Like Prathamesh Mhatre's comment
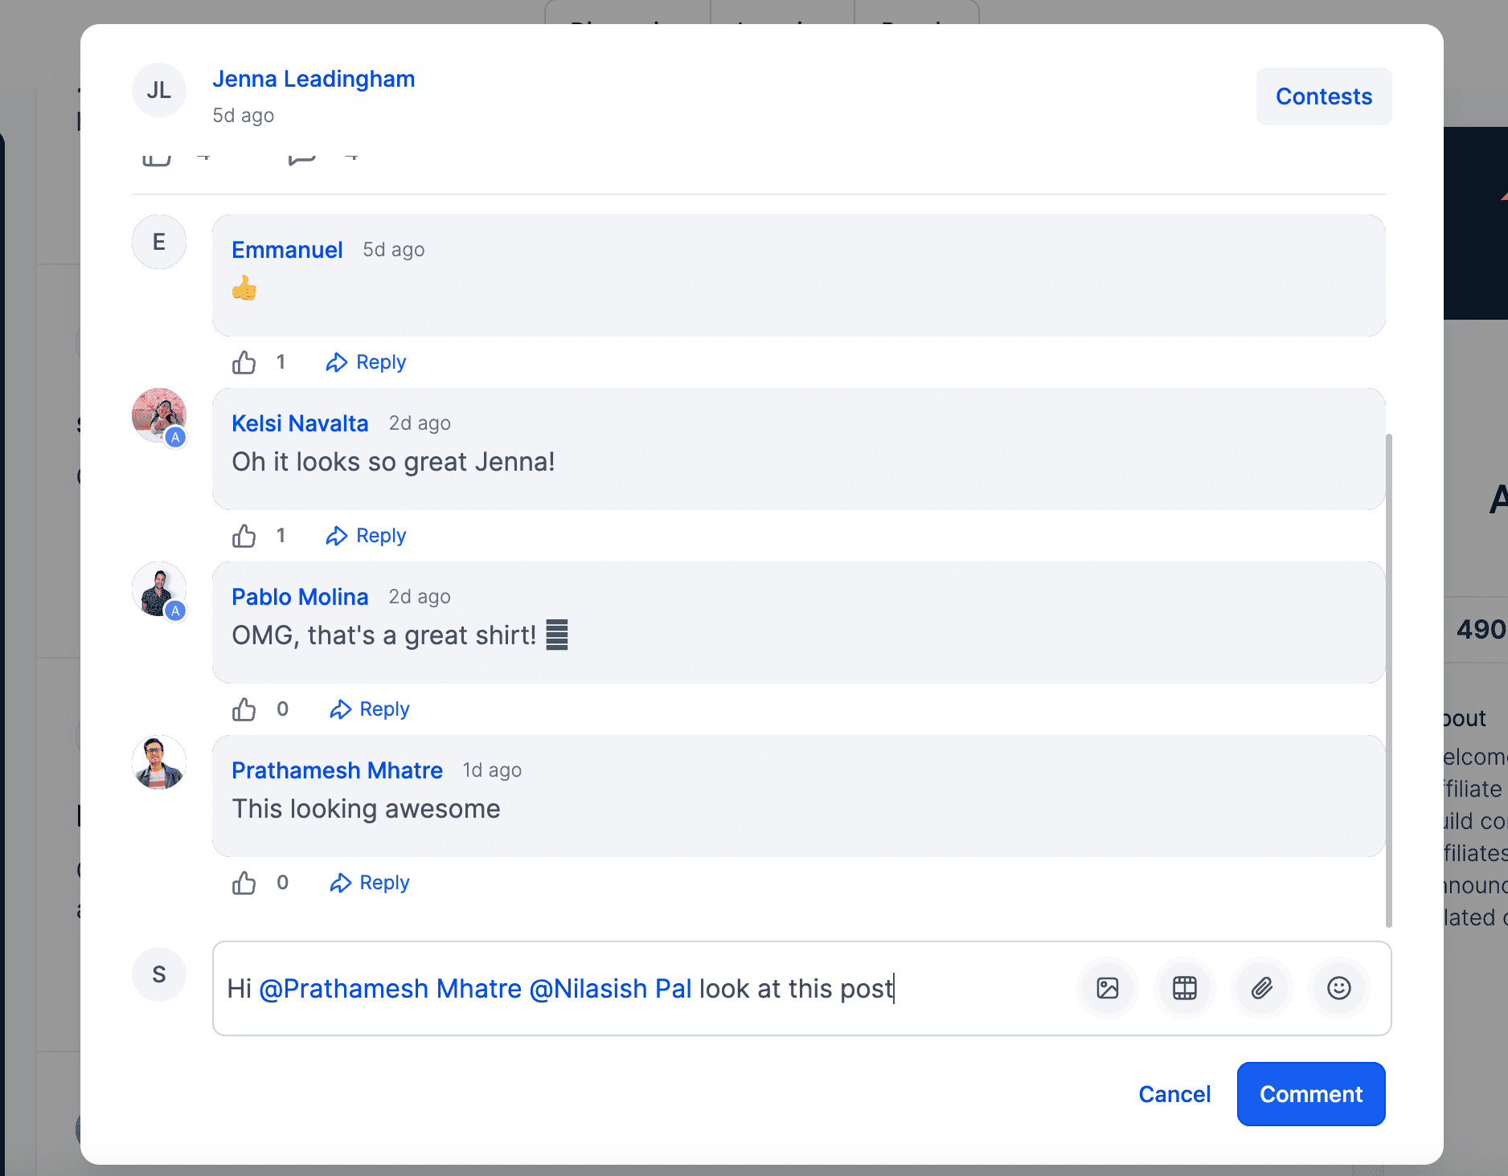Viewport: 1508px width, 1176px height. [244, 883]
